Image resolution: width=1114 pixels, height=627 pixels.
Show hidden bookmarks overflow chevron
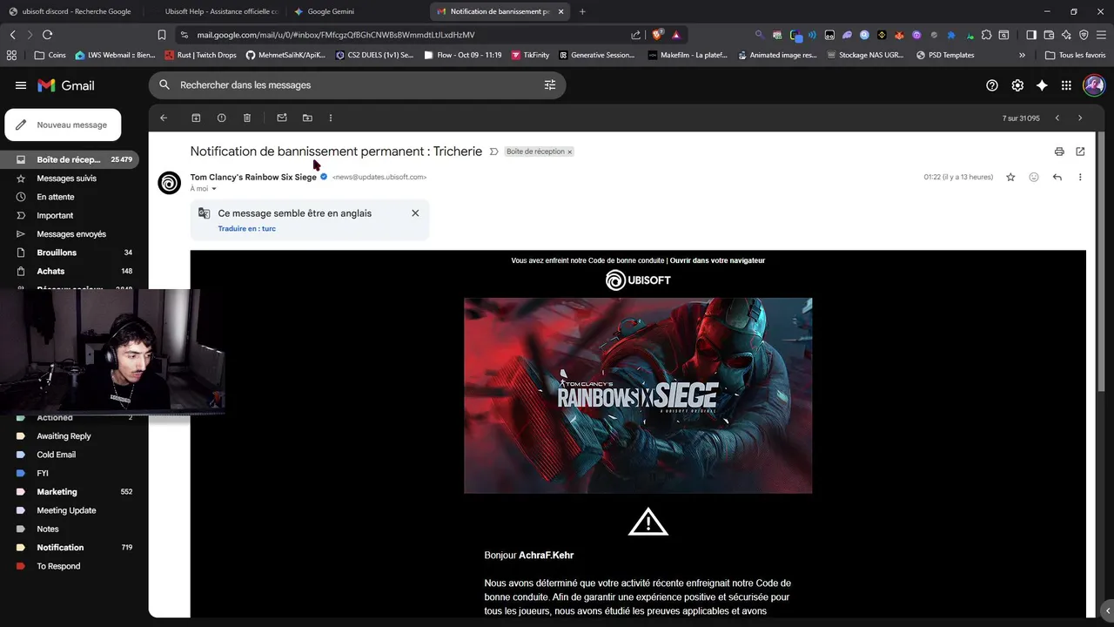point(1022,55)
